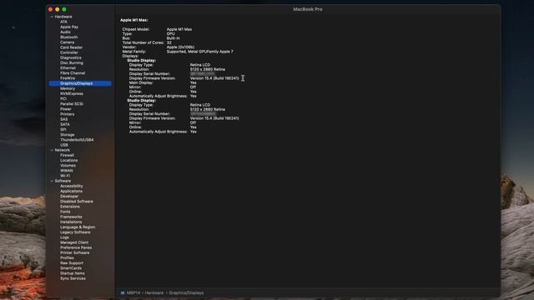Select Disc Burning in the sidebar

tap(72, 62)
